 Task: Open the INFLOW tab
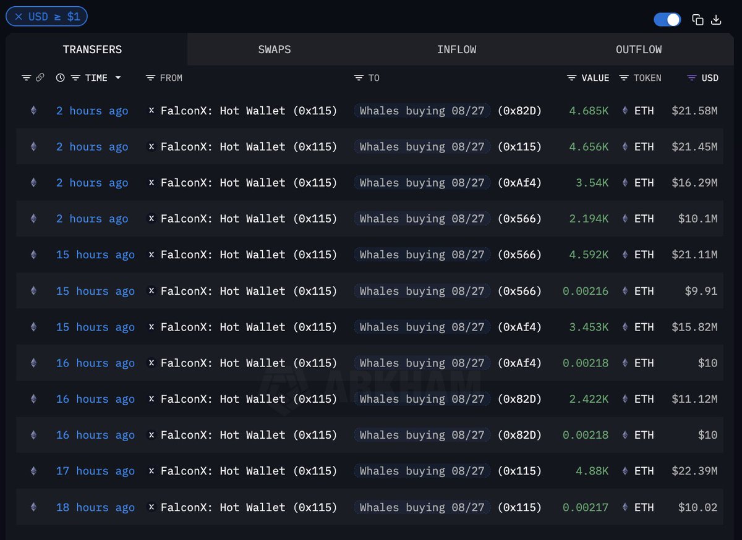point(456,49)
